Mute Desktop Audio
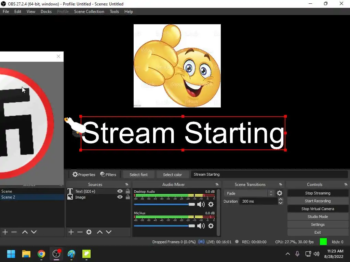Image resolution: width=350 pixels, height=262 pixels. [201, 204]
